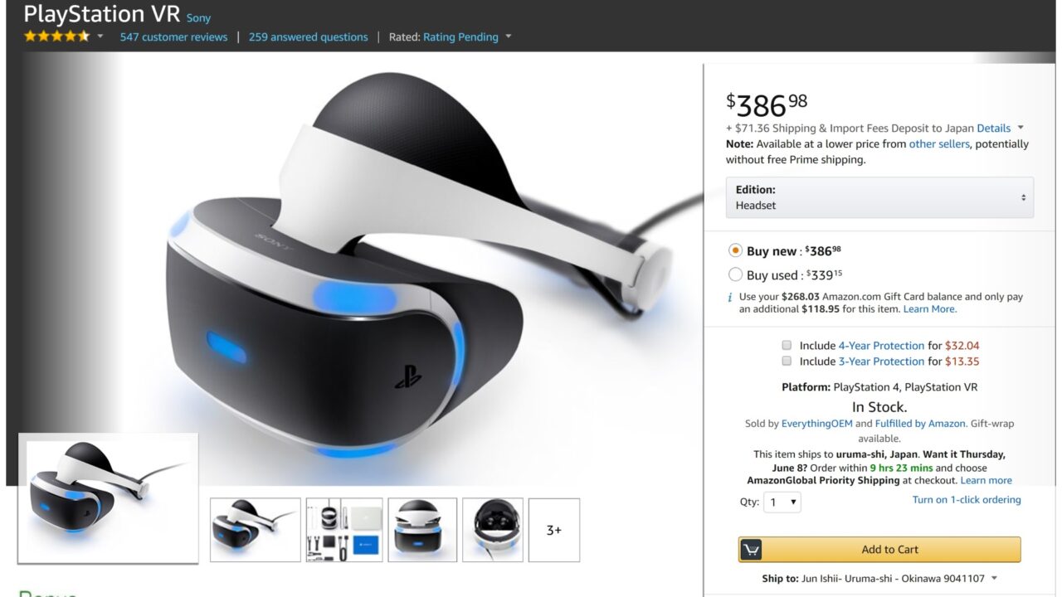Viewport: 1062px width, 597px height.
Task: Click the cart icon on Add to Cart
Action: pos(751,550)
